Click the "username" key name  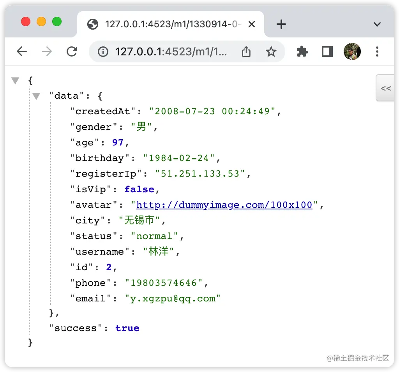[x=99, y=252]
